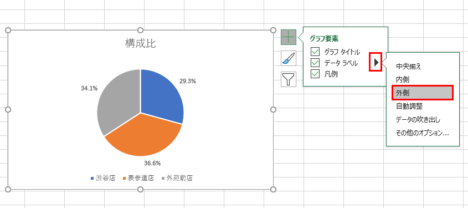Choose 自動調整 label placement
468x208 pixels.
[x=409, y=106]
